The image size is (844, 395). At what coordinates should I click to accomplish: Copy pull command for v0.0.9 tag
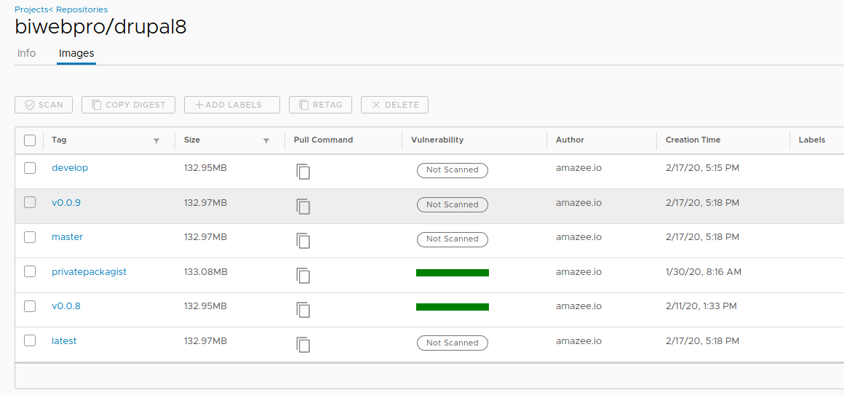pos(303,206)
